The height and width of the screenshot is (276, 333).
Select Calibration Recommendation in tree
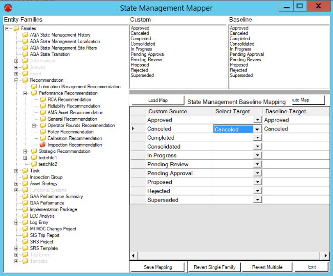click(x=75, y=138)
